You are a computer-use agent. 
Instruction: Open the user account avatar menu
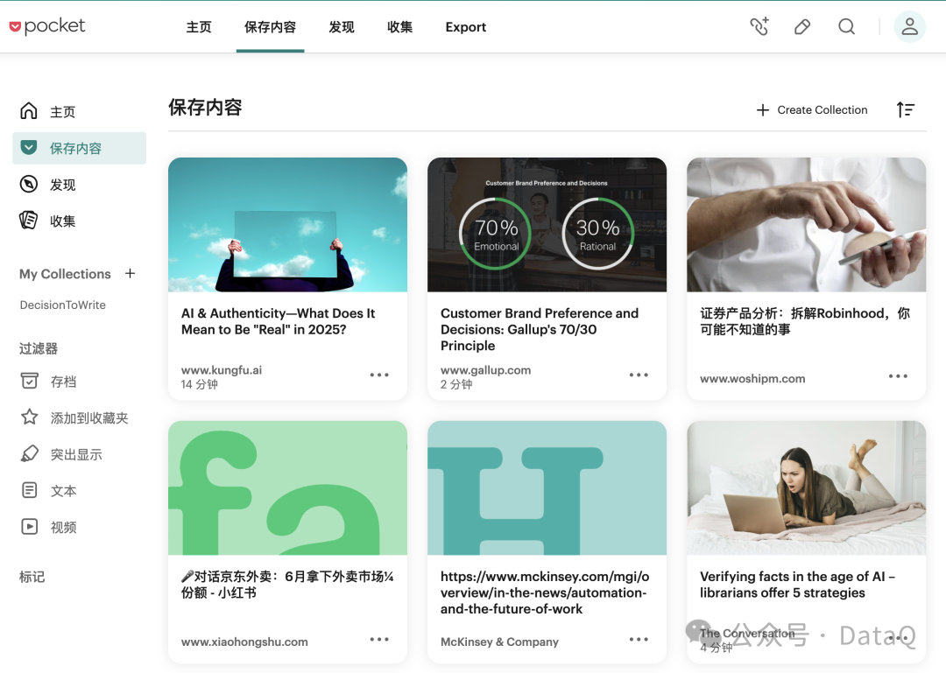point(909,26)
